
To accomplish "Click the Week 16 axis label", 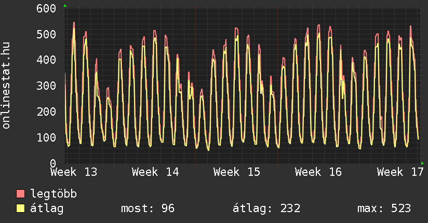I will pos(318,172).
